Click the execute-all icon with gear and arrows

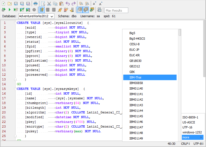4,10
